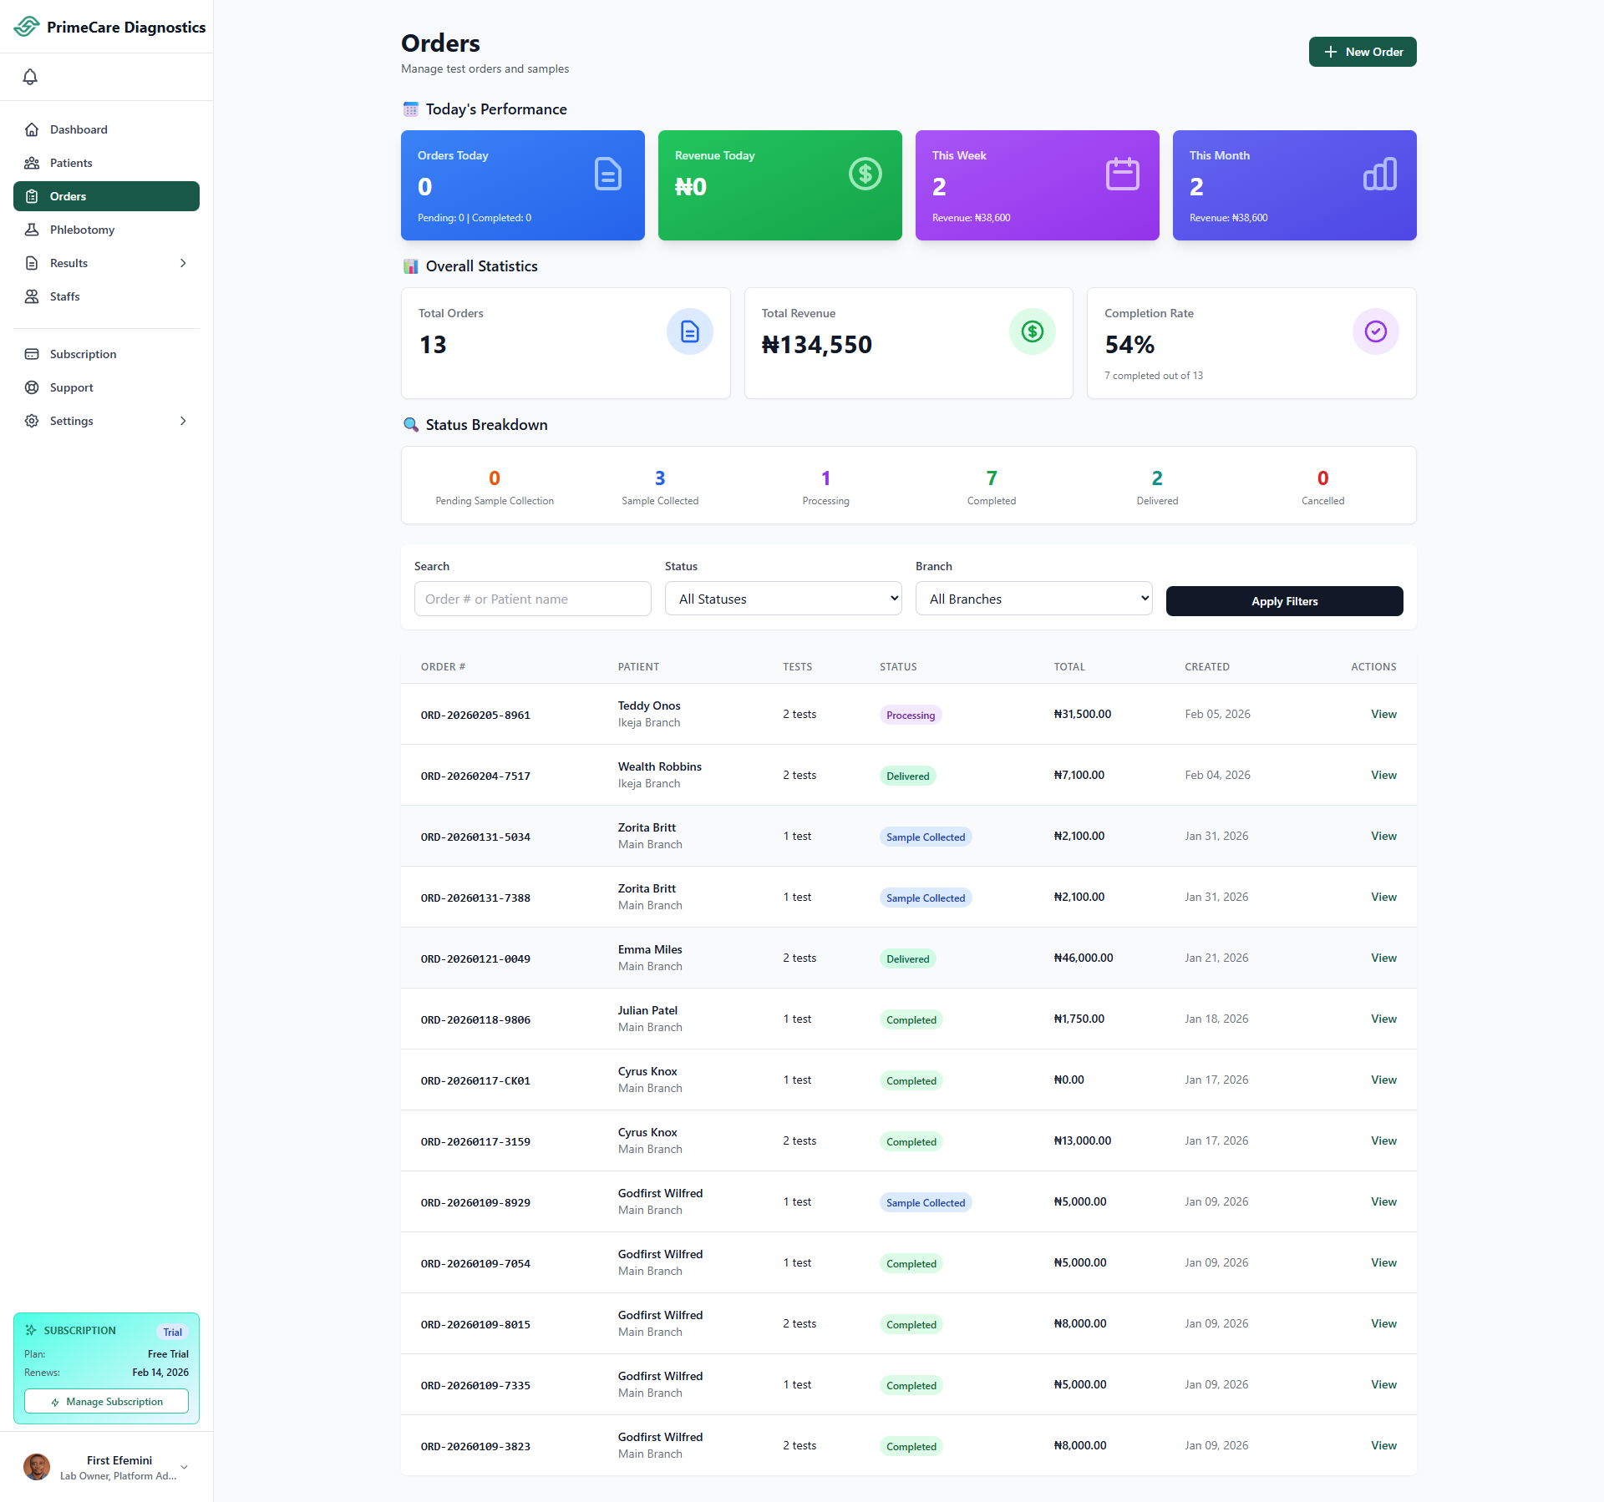1604x1502 pixels.
Task: Go to Phlebotomy in the sidebar
Action: [x=82, y=230]
